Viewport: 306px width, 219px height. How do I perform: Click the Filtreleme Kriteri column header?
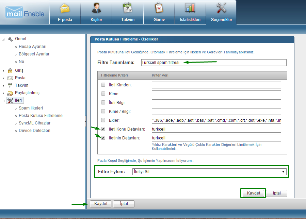tap(114, 75)
